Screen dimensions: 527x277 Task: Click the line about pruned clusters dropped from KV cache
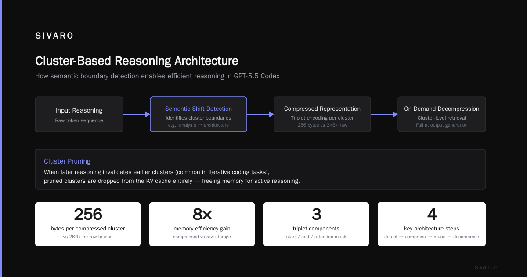click(x=172, y=181)
